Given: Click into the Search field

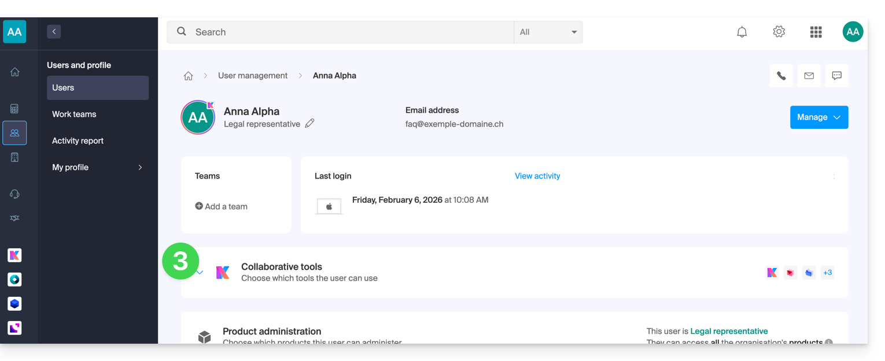Looking at the screenshot, I should click(x=347, y=32).
